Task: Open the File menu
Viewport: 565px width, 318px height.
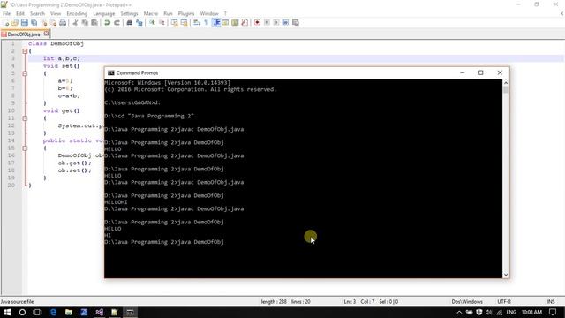Action: [x=6, y=14]
